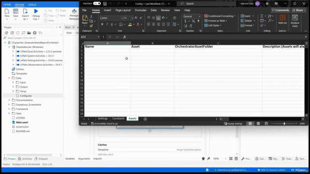
Task: Switch to the Settings sheet tab
Action: 103,118
